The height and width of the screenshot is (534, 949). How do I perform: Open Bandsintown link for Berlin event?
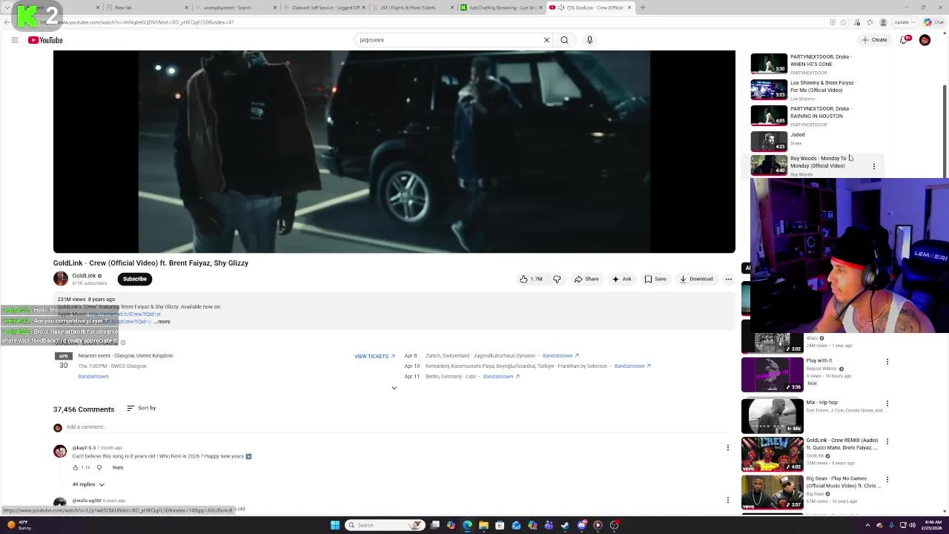501,377
